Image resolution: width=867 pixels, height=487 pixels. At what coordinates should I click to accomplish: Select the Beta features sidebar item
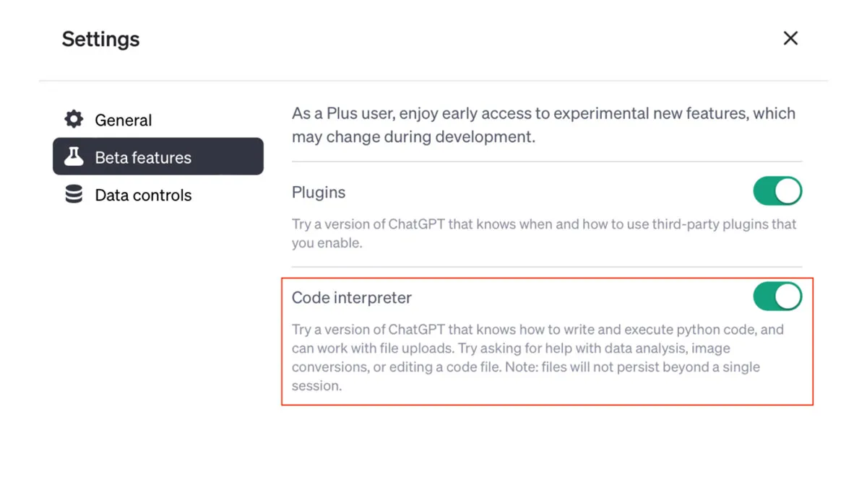coord(158,157)
